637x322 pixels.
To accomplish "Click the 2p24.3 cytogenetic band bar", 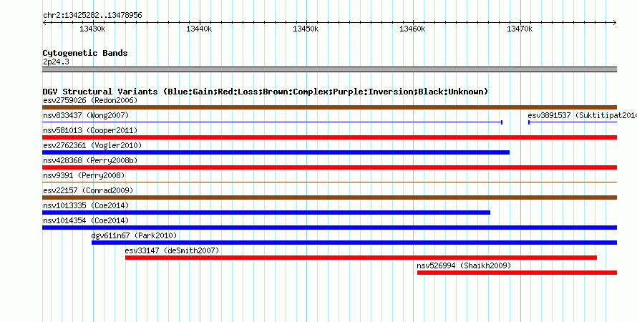I will 329,69.
